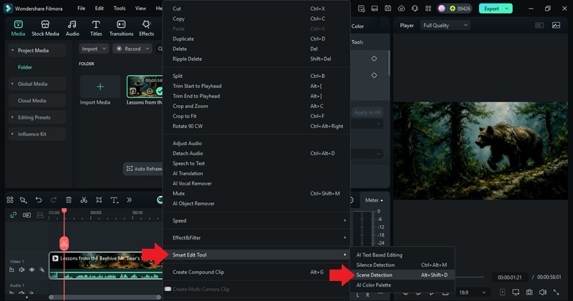Screen dimensions: 573x301
Task: Toggle the upper keyframe diamond in properties panel
Action: (374, 59)
